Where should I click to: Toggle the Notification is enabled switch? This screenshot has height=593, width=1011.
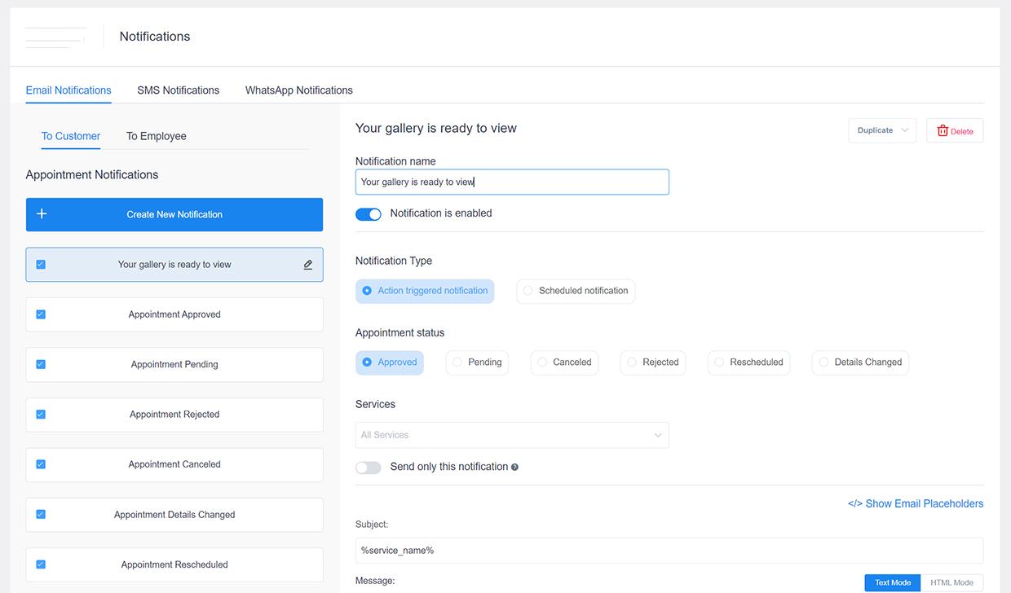pos(369,214)
